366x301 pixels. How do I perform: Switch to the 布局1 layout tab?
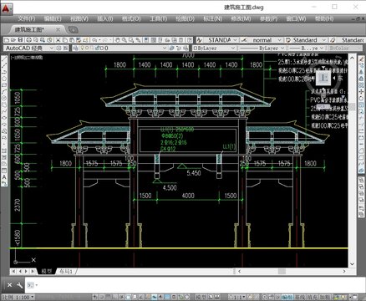[66, 271]
